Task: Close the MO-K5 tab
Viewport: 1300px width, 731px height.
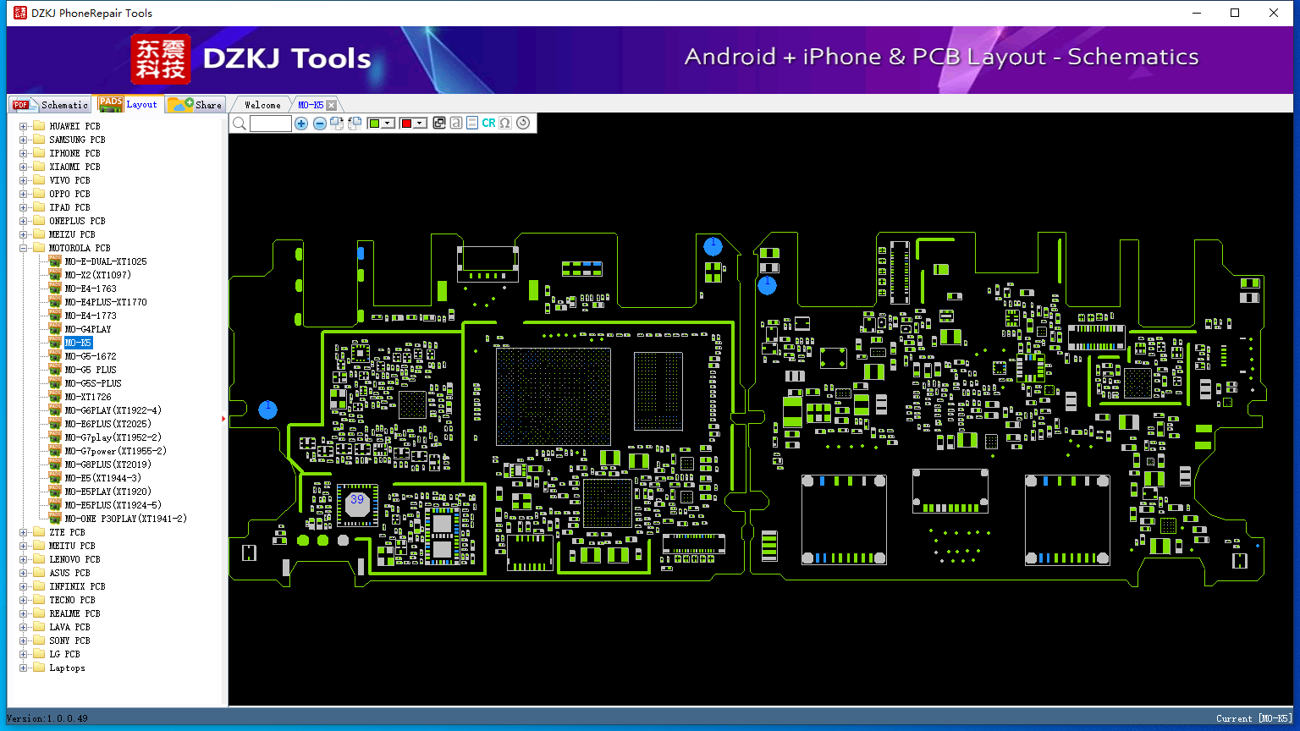Action: point(332,105)
